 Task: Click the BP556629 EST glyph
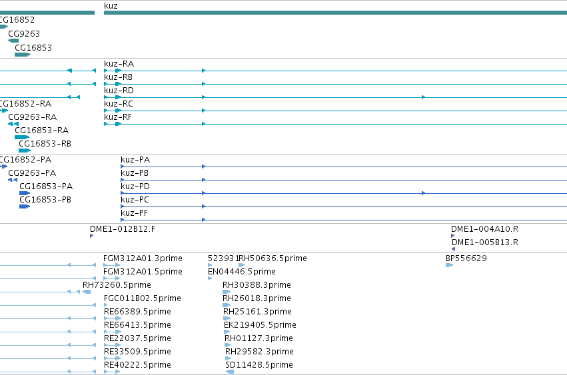(x=449, y=265)
